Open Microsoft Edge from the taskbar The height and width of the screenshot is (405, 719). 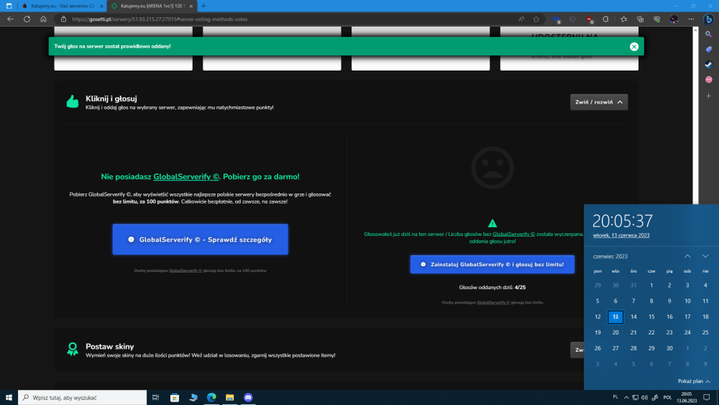tap(211, 398)
